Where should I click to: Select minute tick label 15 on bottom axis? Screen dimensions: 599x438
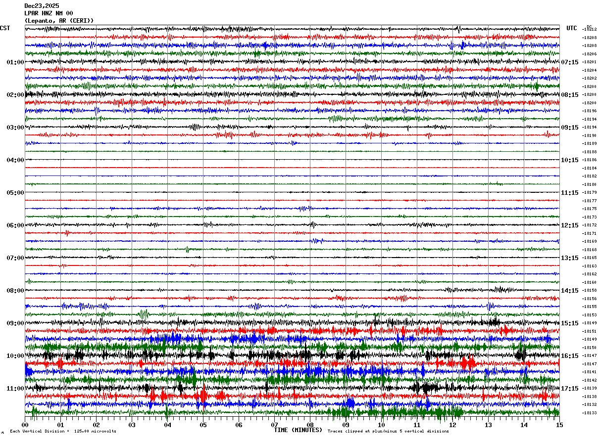(x=559, y=425)
